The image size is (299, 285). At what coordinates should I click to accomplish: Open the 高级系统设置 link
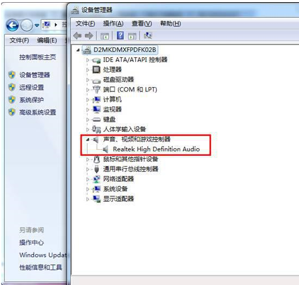(x=37, y=112)
